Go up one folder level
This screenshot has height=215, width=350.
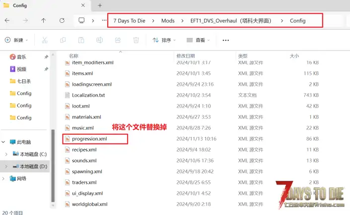[x=43, y=20]
